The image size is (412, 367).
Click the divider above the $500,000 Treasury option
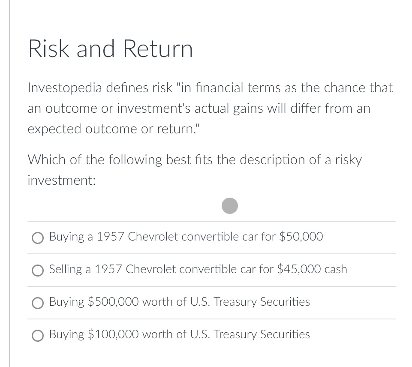(212, 286)
